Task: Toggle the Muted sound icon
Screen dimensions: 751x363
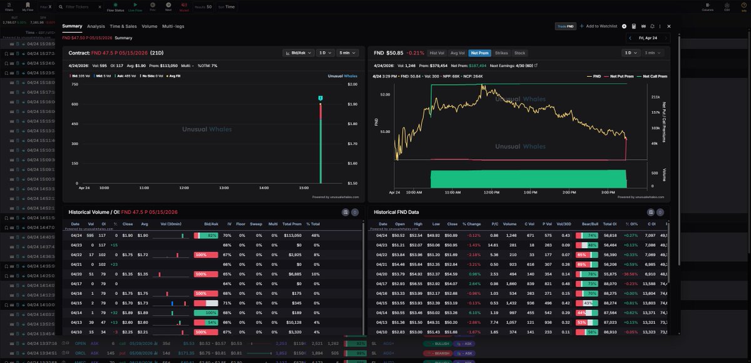Action: (184, 7)
